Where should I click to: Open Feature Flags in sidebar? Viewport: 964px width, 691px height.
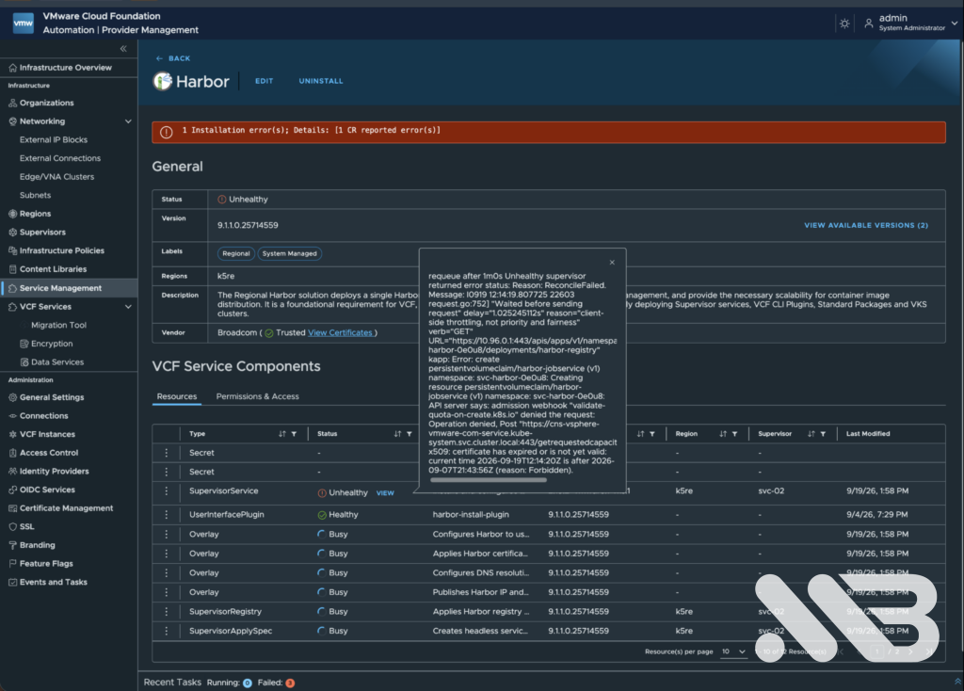coord(46,564)
